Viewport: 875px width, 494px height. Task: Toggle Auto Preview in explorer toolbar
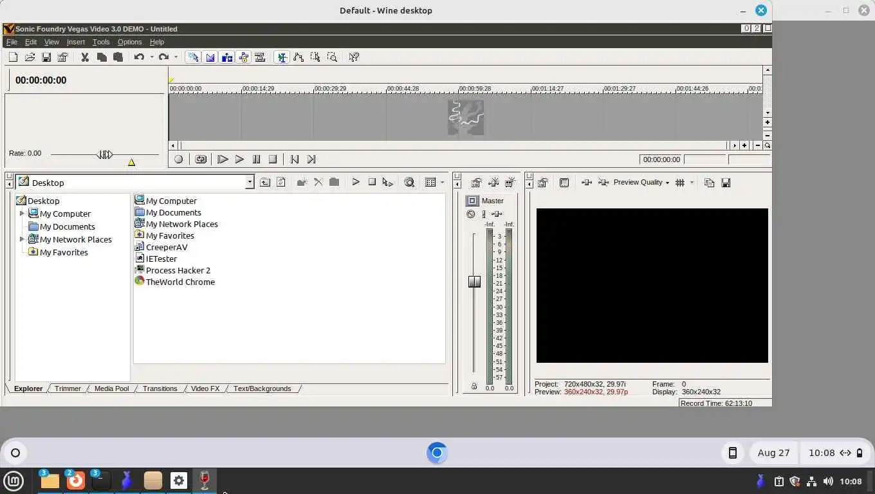387,183
